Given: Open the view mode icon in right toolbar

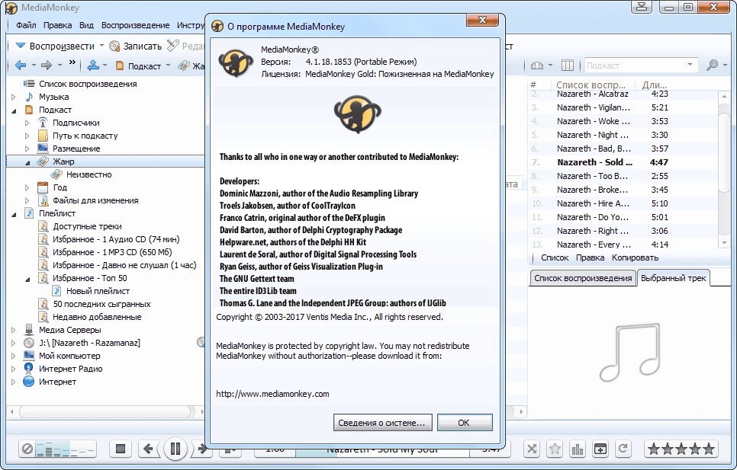Looking at the screenshot, I should point(537,66).
